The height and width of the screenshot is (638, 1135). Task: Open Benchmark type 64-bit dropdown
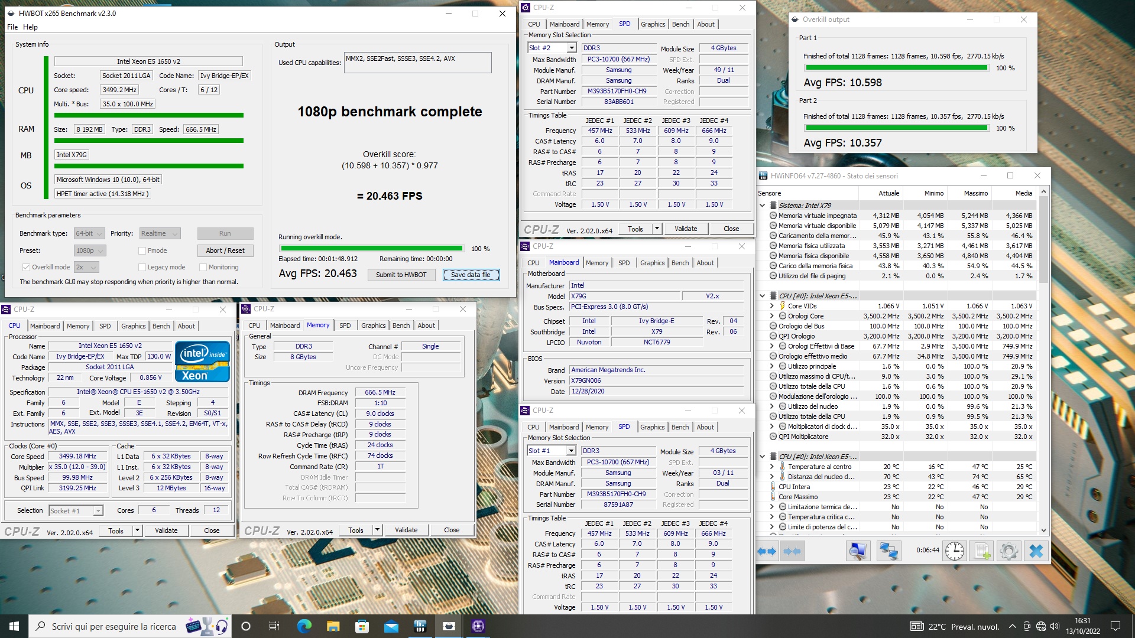click(x=89, y=233)
